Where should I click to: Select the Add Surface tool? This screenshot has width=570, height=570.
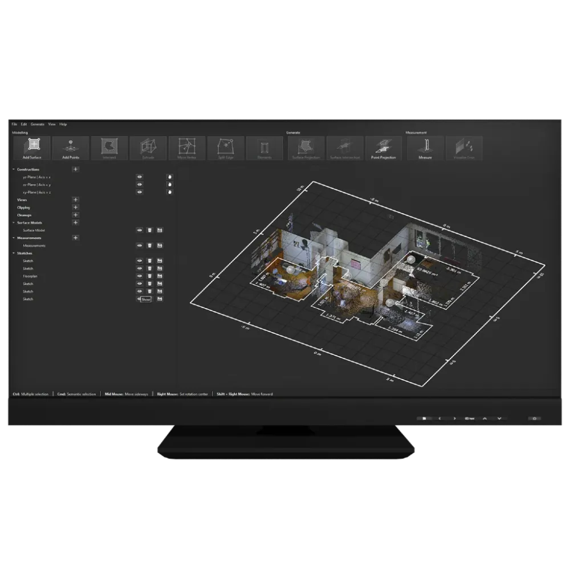(32, 148)
